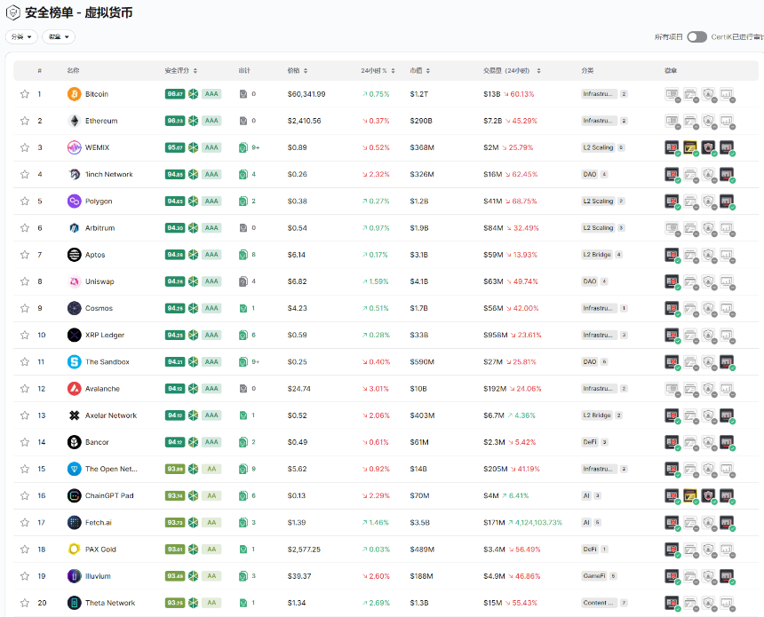Click the AA rating badge for Fetch.ai
The image size is (764, 617).
(211, 523)
